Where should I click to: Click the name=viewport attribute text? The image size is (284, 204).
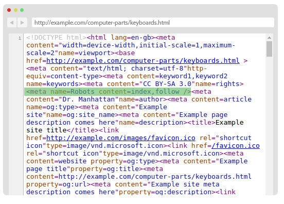click(x=84, y=53)
